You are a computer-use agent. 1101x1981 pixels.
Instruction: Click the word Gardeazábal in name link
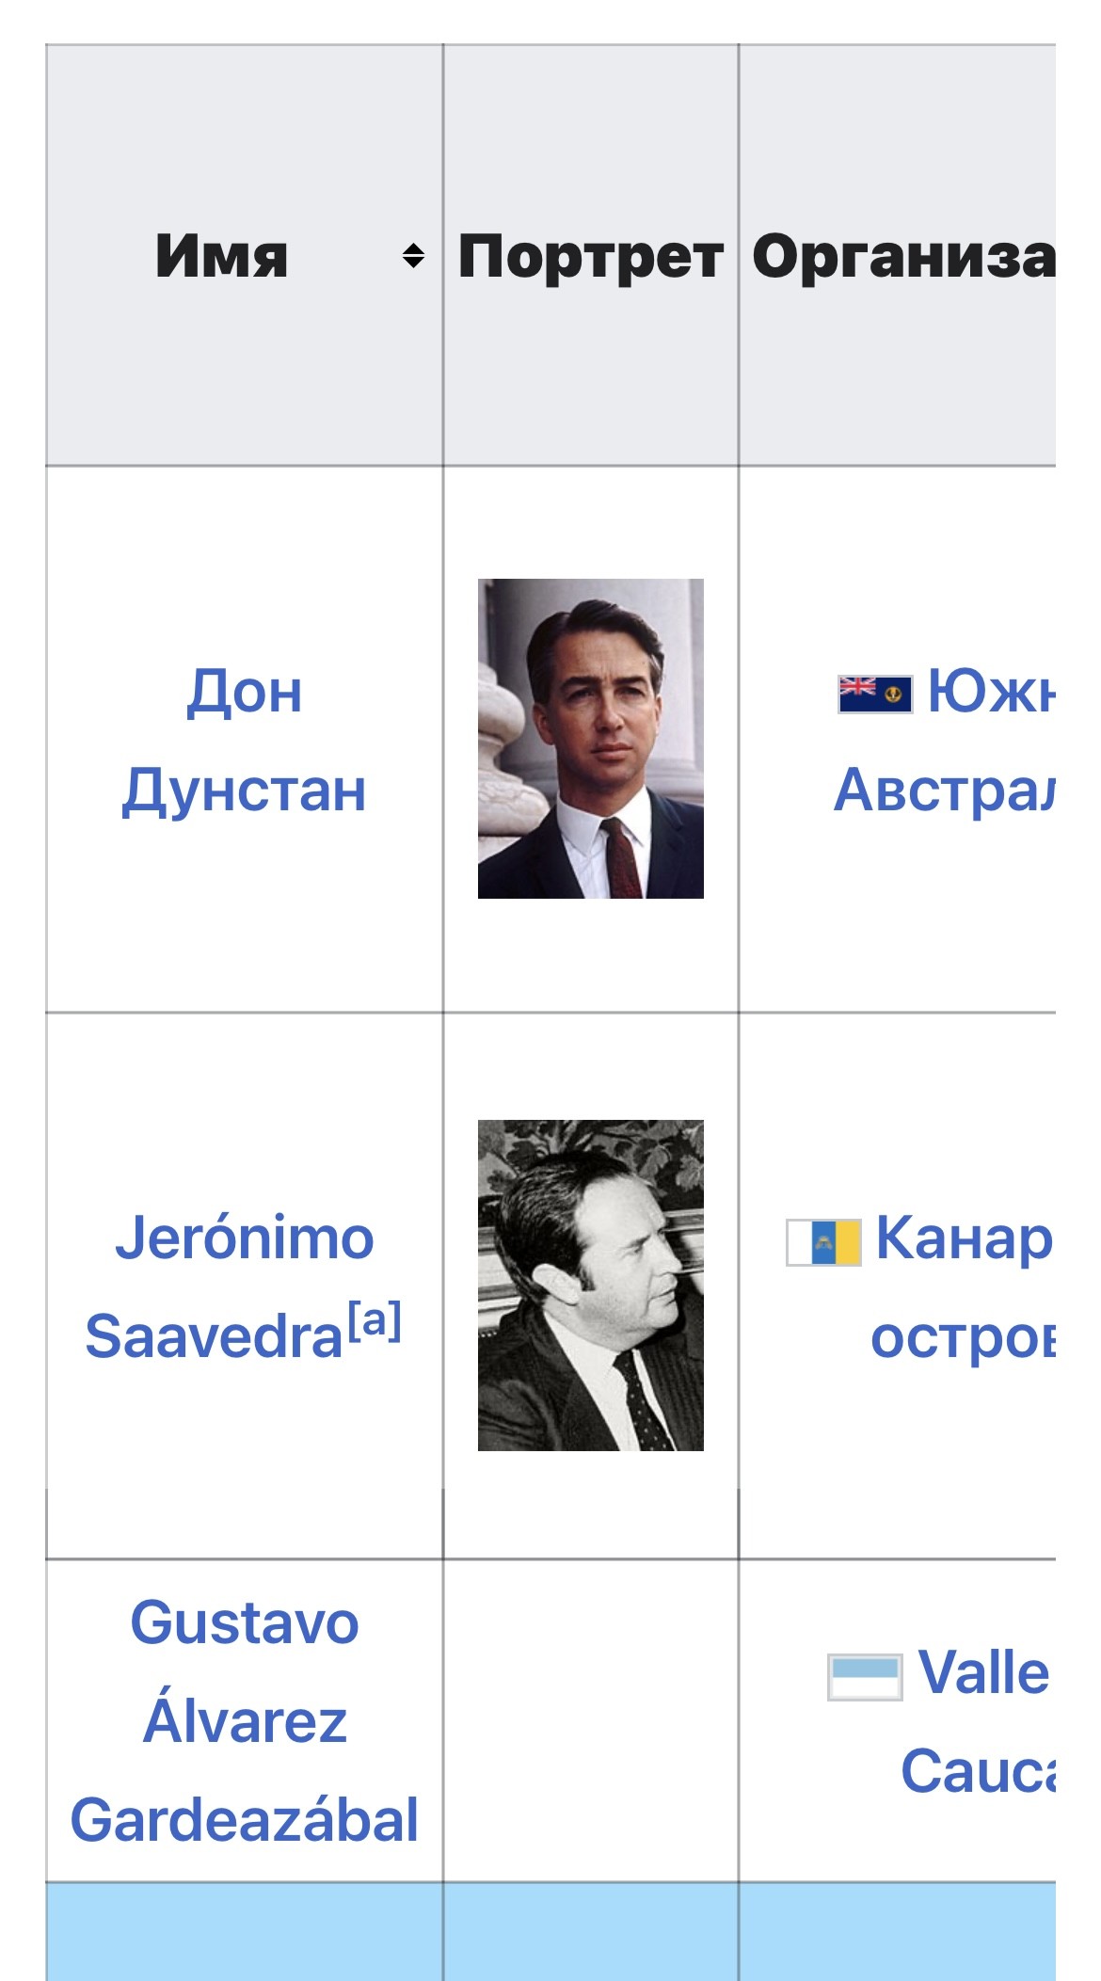point(245,1820)
